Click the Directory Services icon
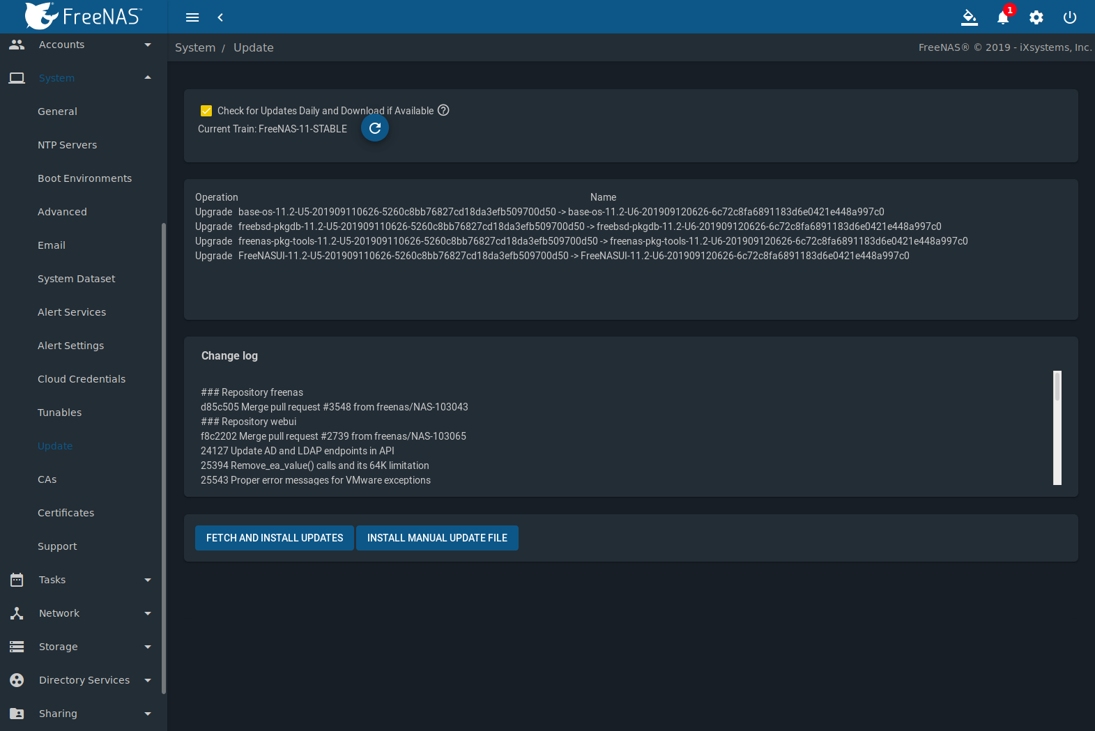Viewport: 1095px width, 731px height. pyautogui.click(x=17, y=680)
